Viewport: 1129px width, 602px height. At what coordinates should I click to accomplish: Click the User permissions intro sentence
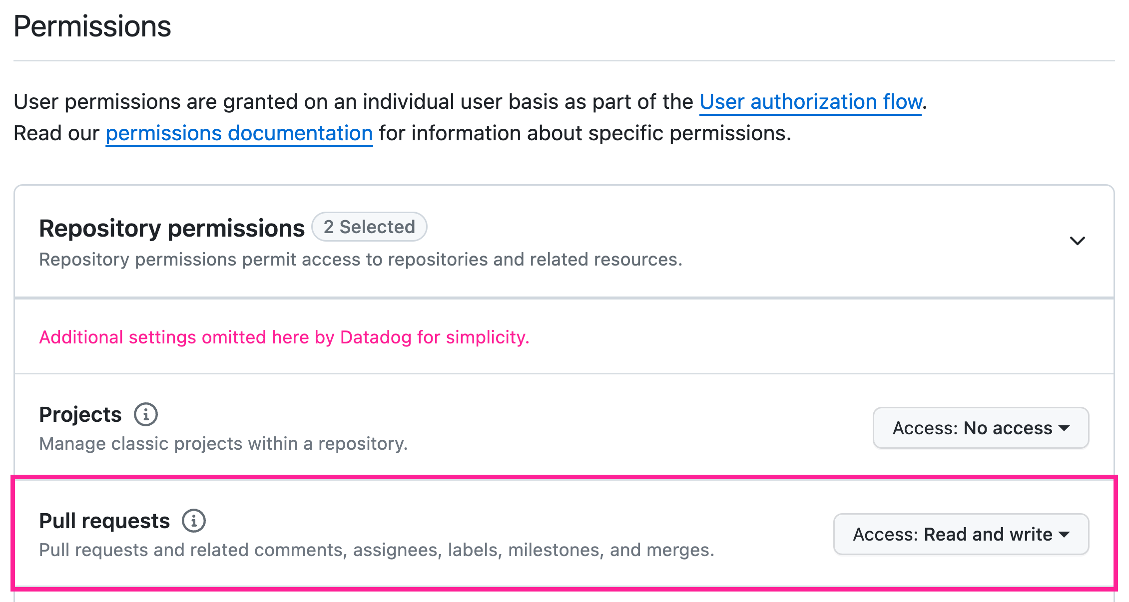[471, 102]
